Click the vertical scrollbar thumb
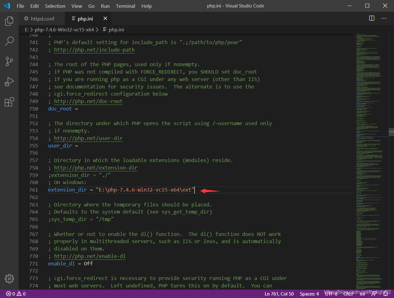This screenshot has width=394, height=298. pos(392,132)
